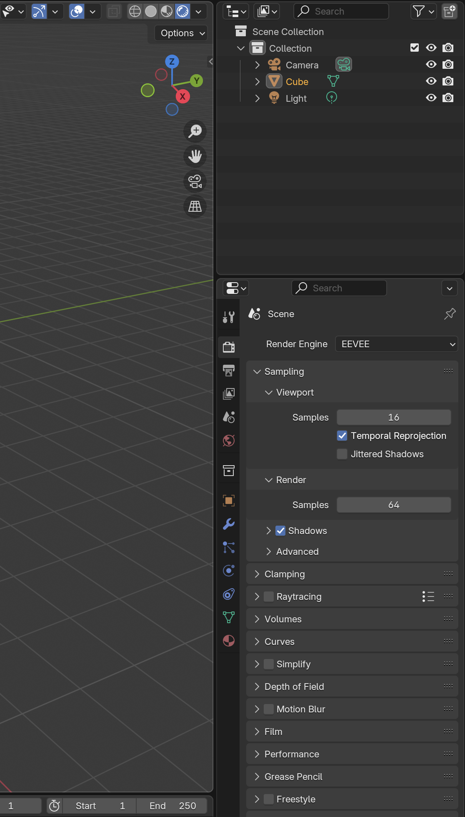Viewport: 465px width, 817px height.
Task: Expand the Film panel
Action: (x=257, y=732)
